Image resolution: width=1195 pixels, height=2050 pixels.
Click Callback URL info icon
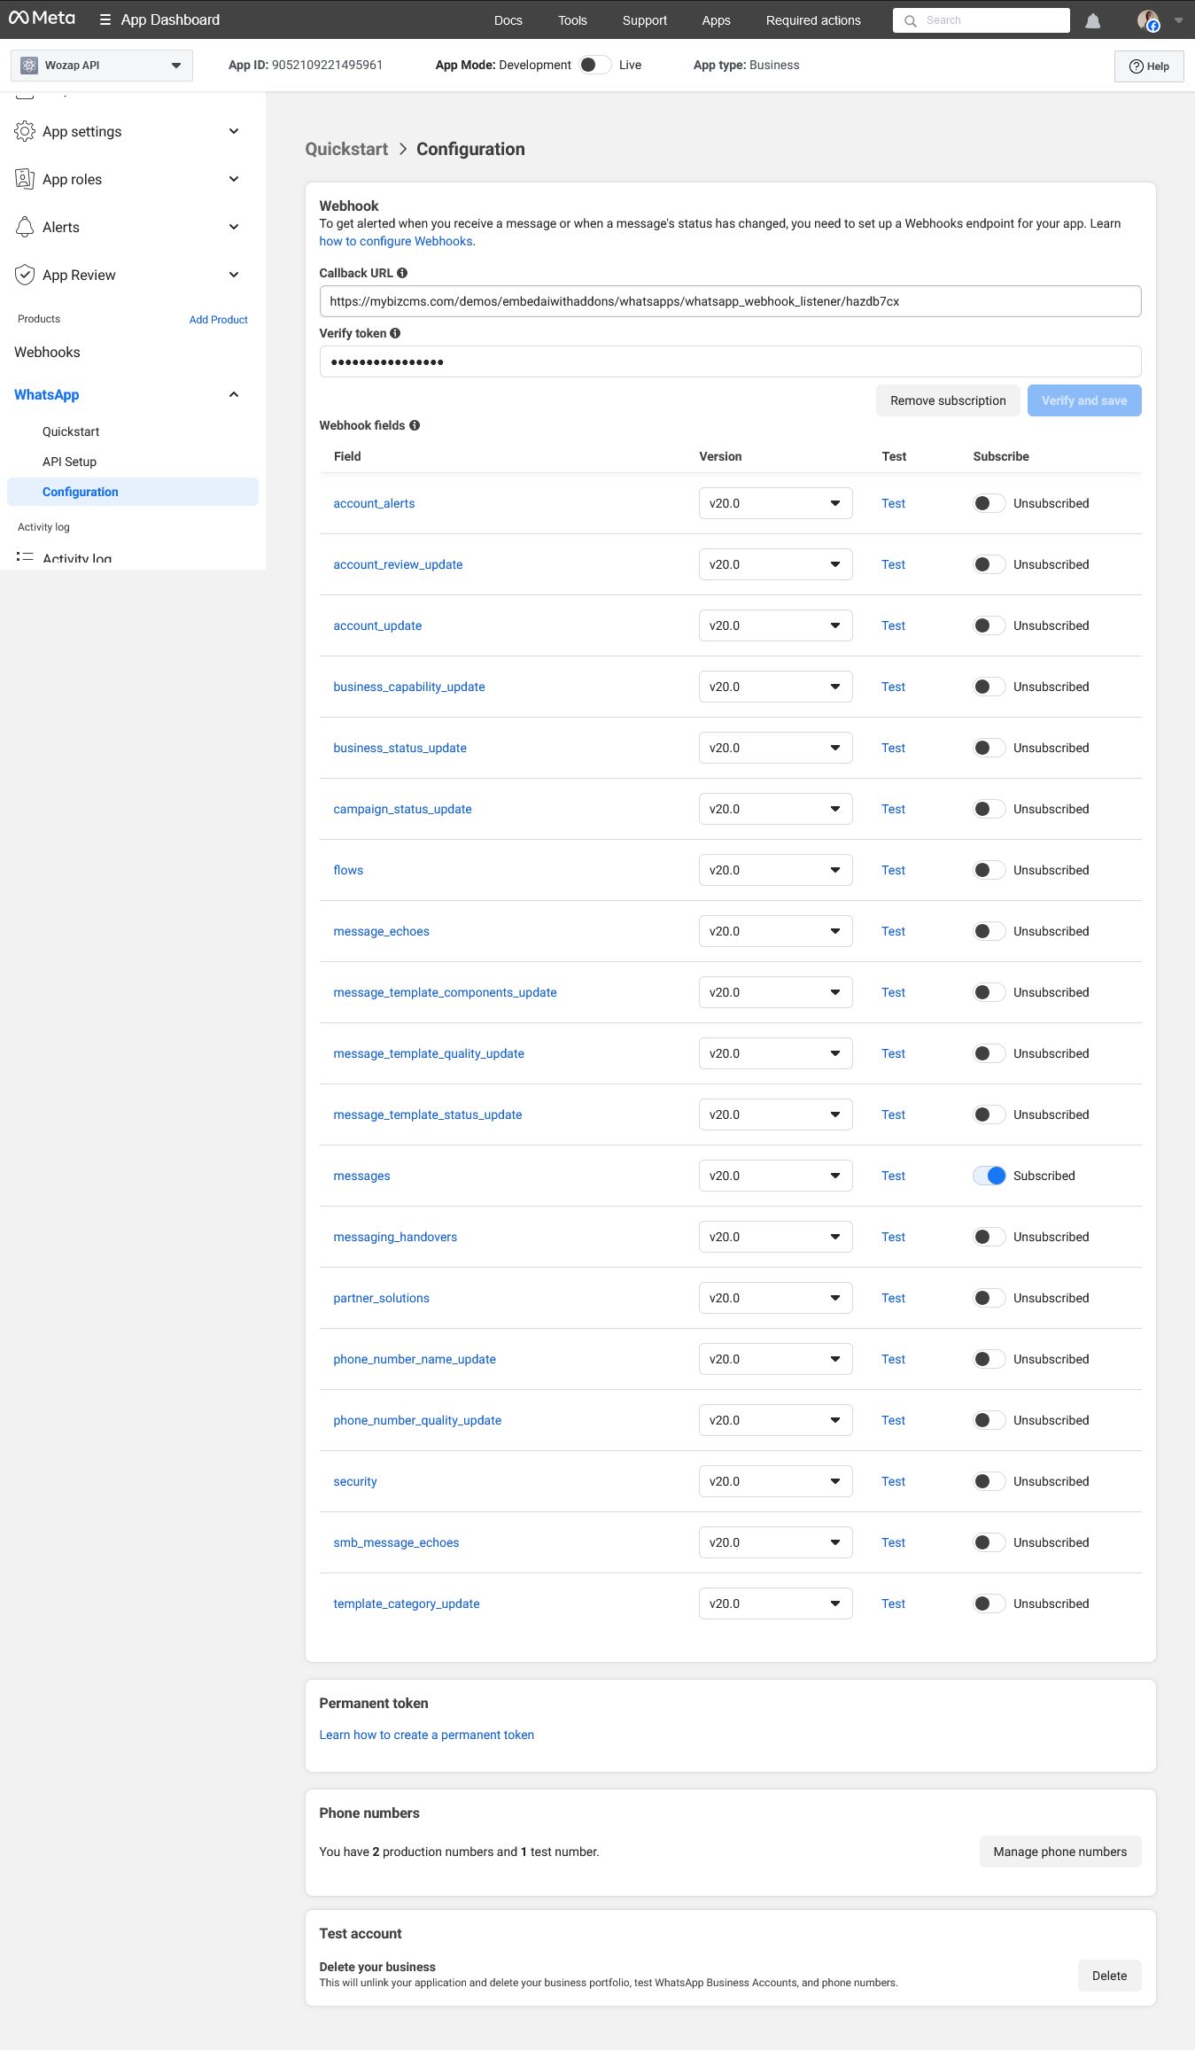pos(402,273)
